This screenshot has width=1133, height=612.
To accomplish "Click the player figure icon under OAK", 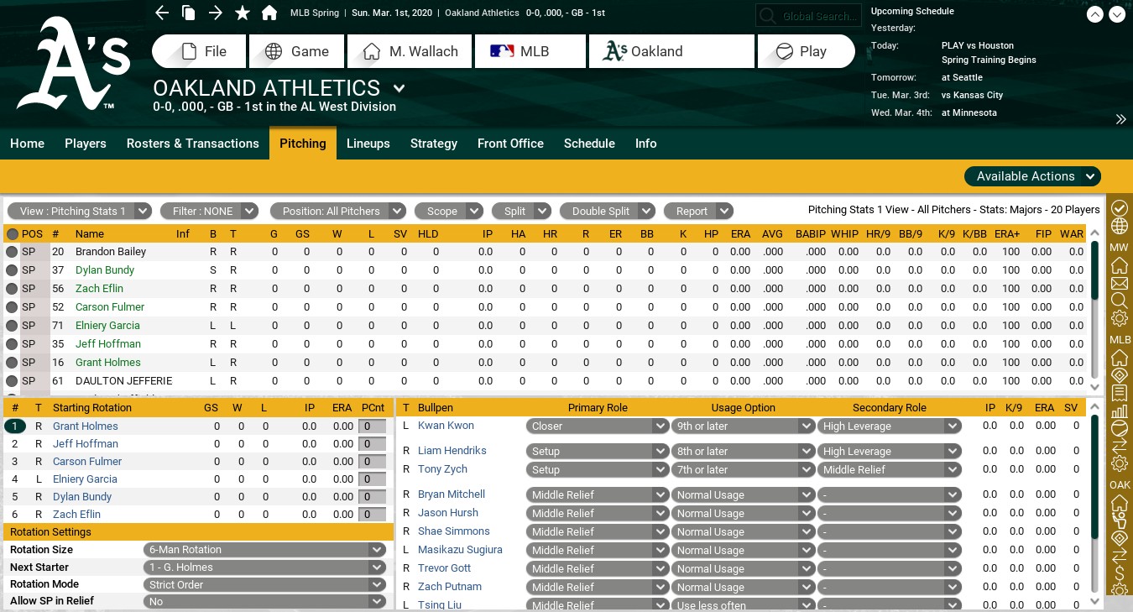I will pyautogui.click(x=1119, y=520).
